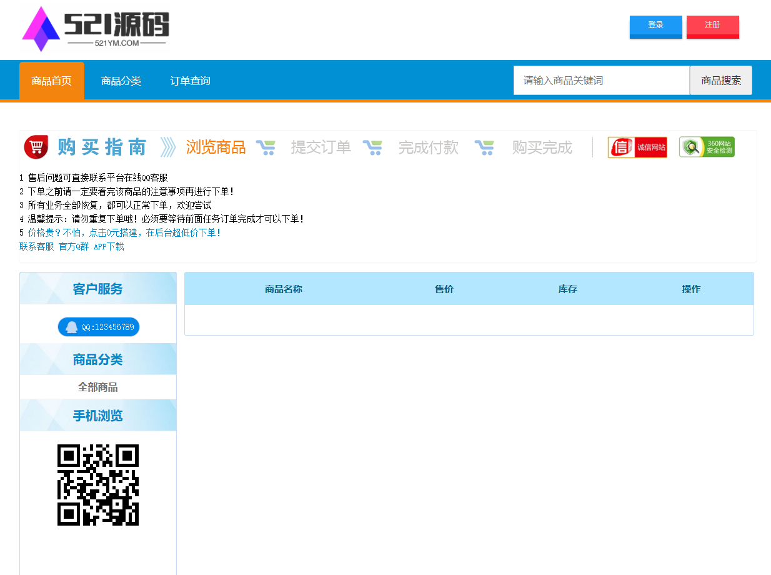
Task: Open the 联系客服 link
Action: click(37, 246)
